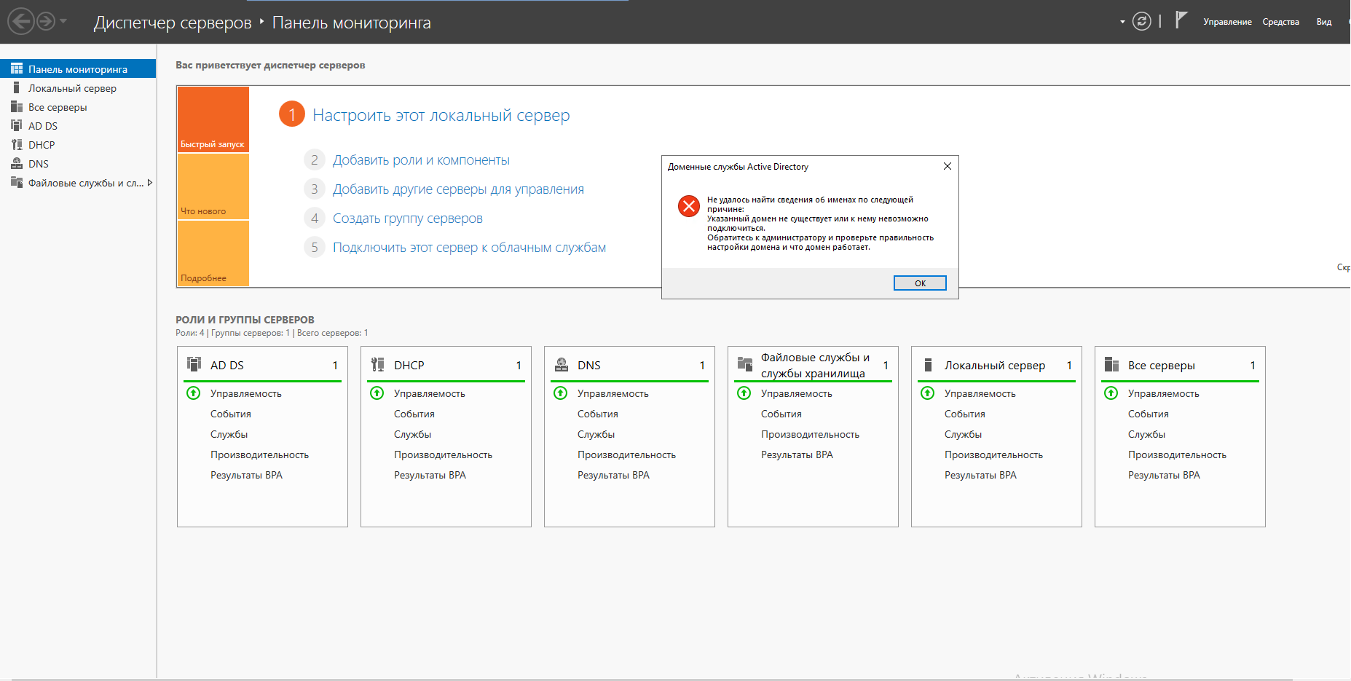Open Результаты BPA in AD DS tile
The image size is (1351, 681).
click(246, 475)
